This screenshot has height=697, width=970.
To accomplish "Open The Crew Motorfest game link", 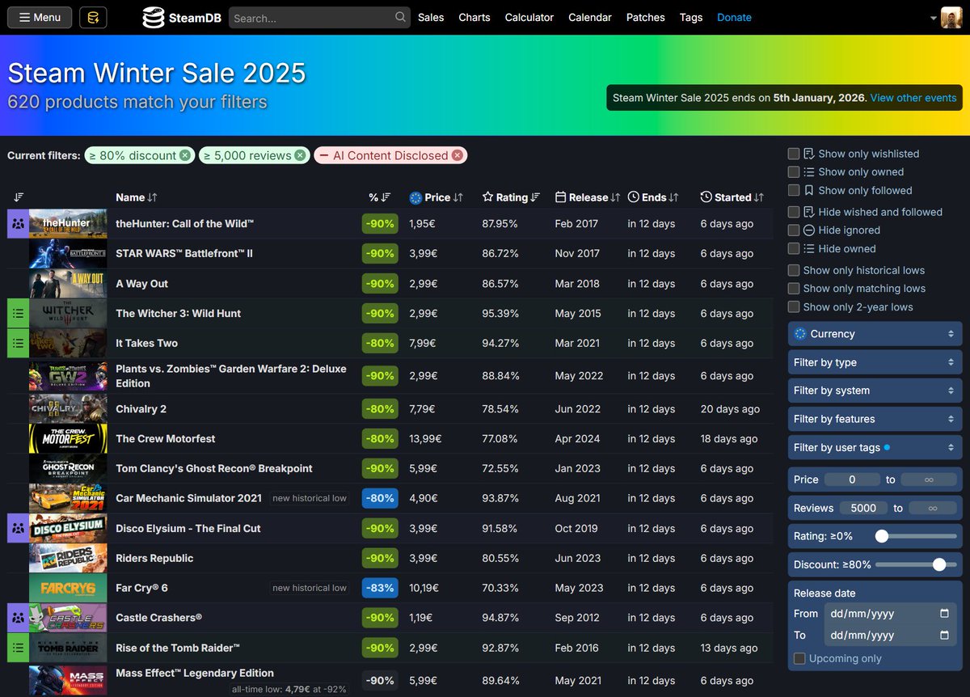I will [x=166, y=439].
